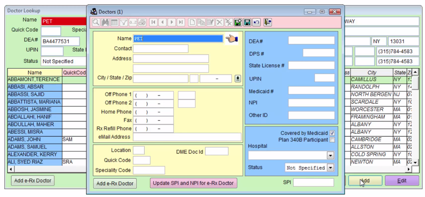The height and width of the screenshot is (197, 425).
Task: Click the NPI input field
Action: (312, 103)
